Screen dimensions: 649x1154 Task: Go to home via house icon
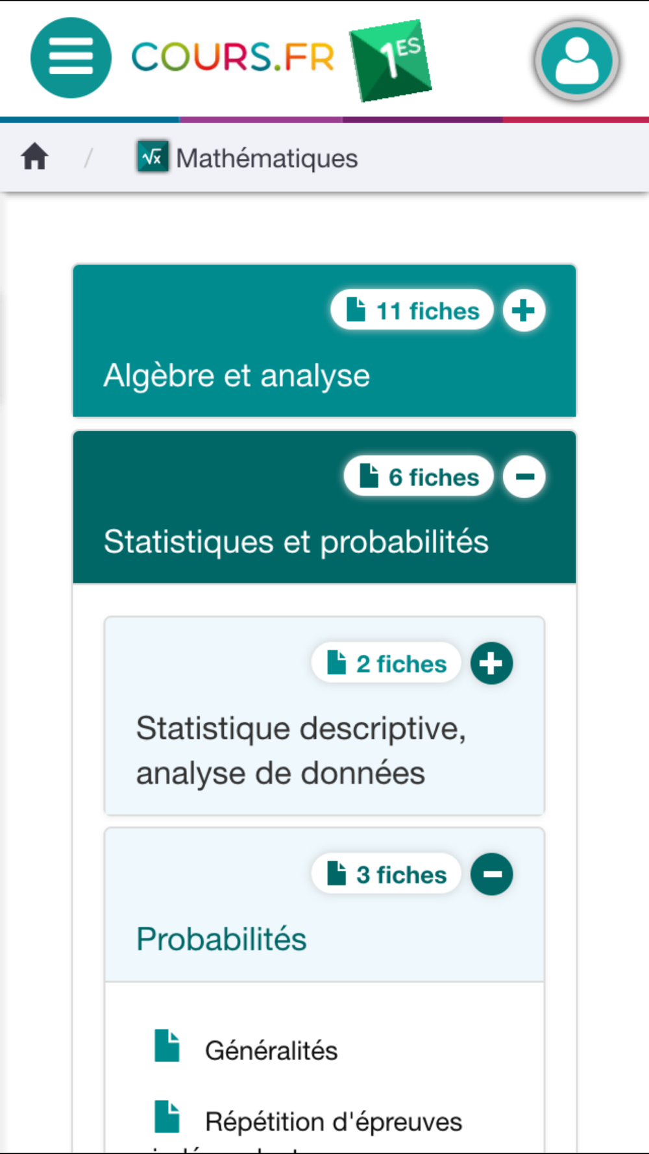coord(34,157)
